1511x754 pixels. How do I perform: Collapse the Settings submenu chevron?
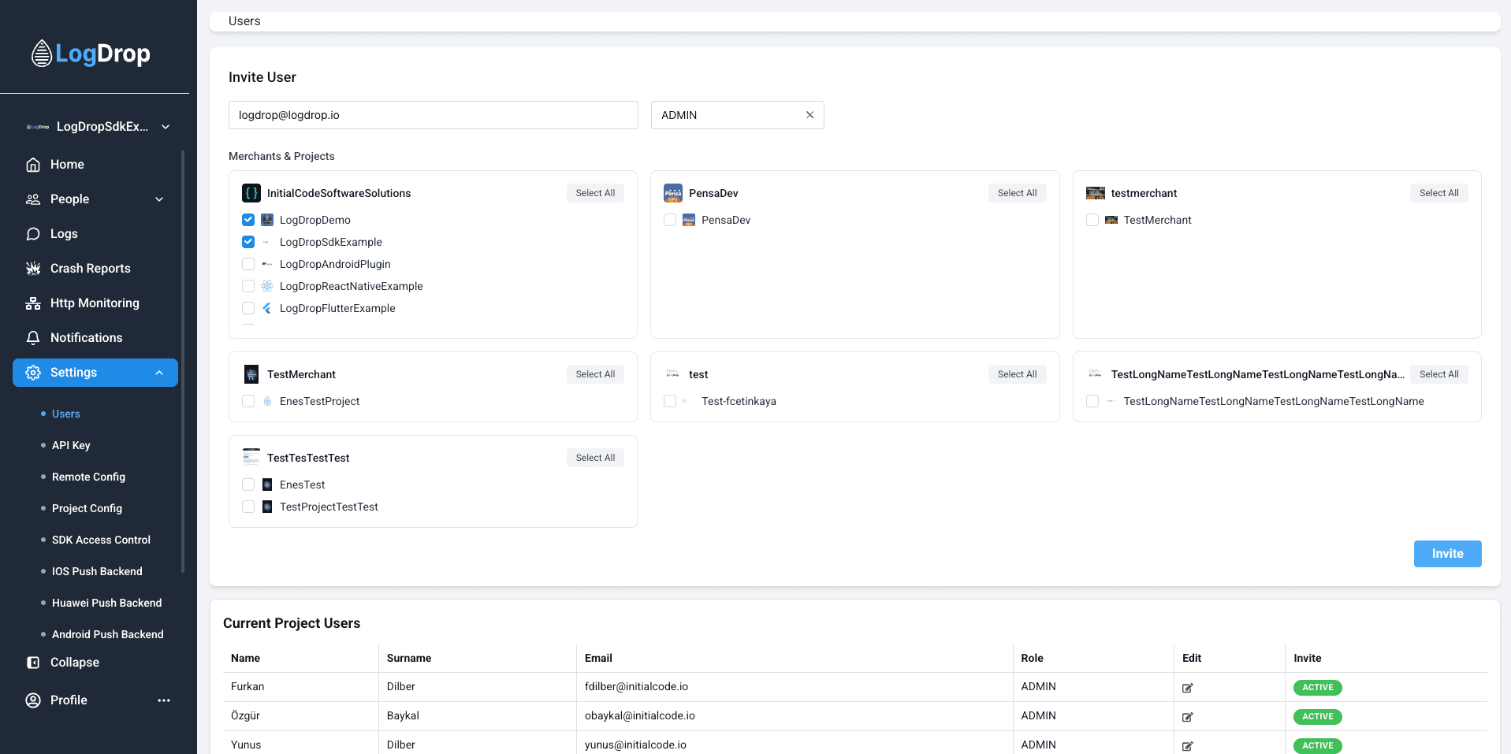159,373
